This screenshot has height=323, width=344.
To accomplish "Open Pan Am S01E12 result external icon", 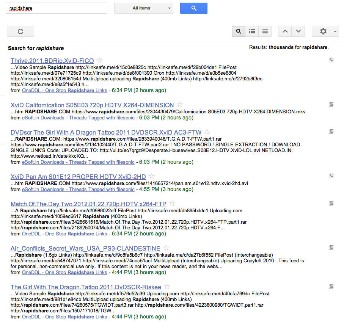I will coord(331,176).
